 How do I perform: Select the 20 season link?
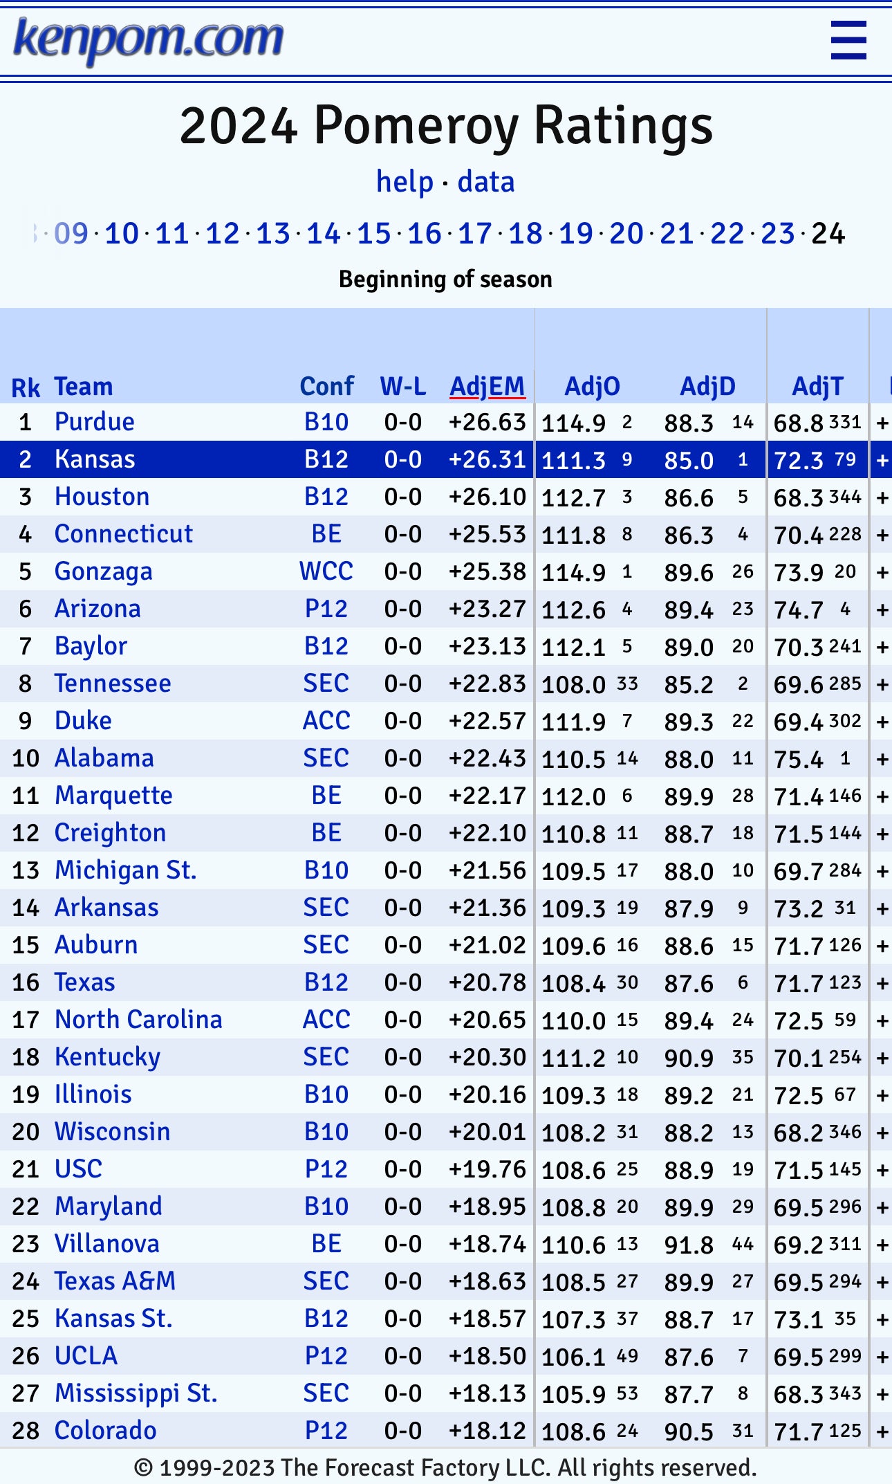click(x=625, y=234)
